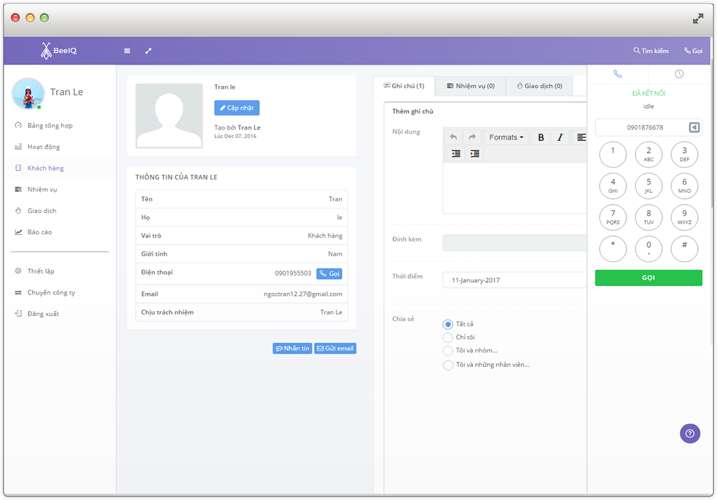
Task: Select the 'Chỉ tôi' sharing option
Action: coord(448,337)
